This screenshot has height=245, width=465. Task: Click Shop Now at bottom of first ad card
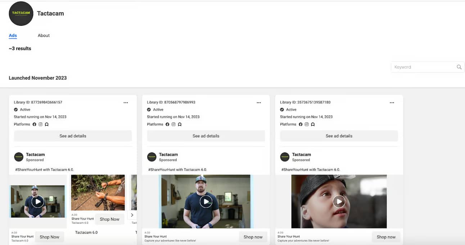point(50,237)
